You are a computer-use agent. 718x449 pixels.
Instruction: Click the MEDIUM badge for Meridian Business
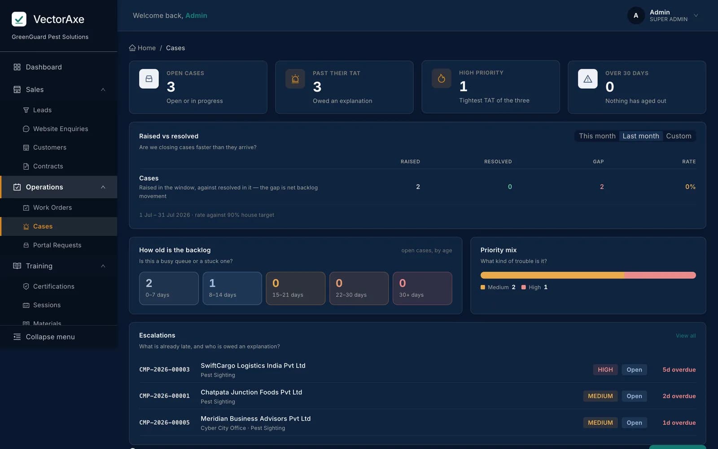click(600, 423)
